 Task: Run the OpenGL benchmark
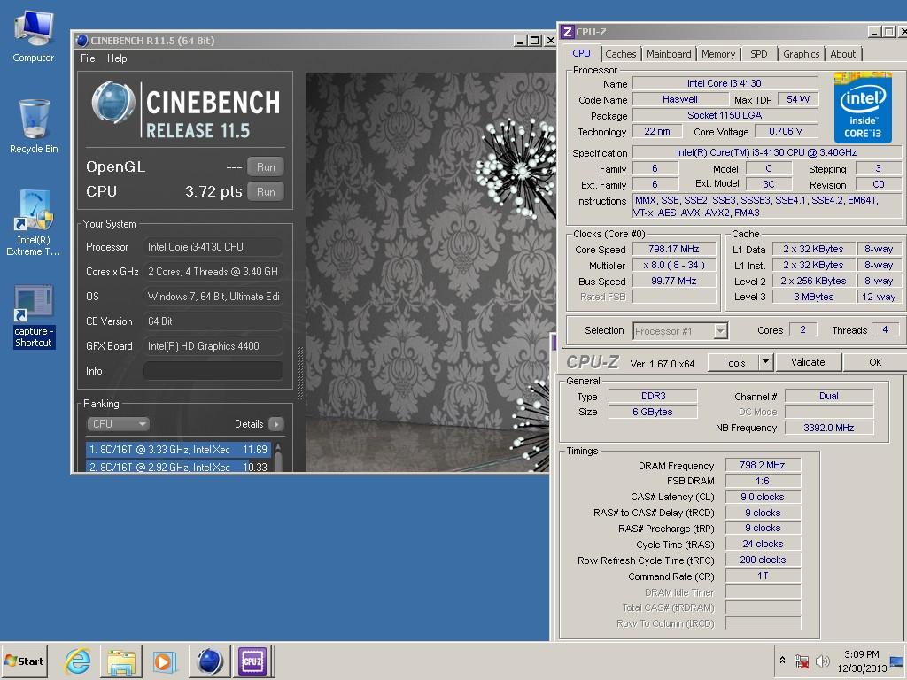point(266,167)
